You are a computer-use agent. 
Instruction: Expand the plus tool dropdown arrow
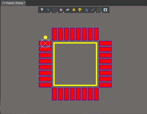tap(51, 12)
